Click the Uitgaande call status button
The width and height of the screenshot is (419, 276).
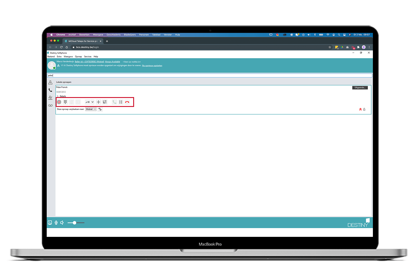point(360,88)
